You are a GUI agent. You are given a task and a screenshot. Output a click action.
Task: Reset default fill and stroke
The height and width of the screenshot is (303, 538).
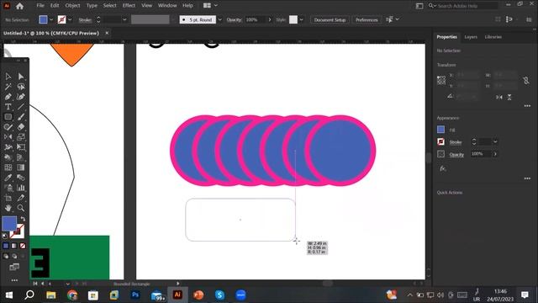pyautogui.click(x=5, y=236)
